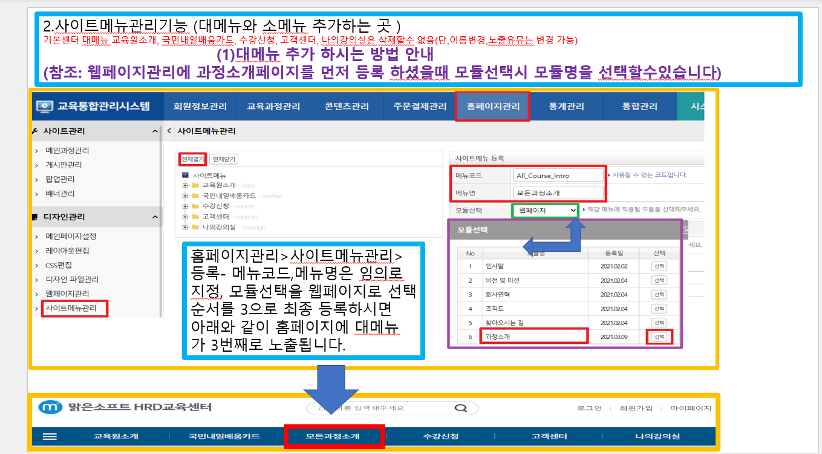Select 모든과정소개 in the site navigation bar

[x=334, y=436]
